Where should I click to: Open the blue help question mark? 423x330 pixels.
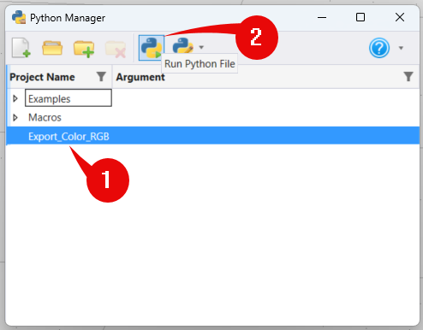[379, 48]
